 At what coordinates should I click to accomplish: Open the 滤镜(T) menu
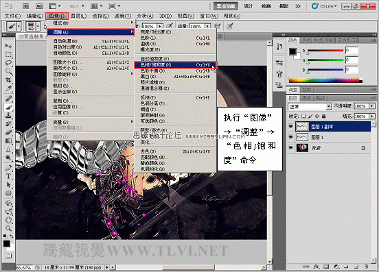click(x=123, y=16)
